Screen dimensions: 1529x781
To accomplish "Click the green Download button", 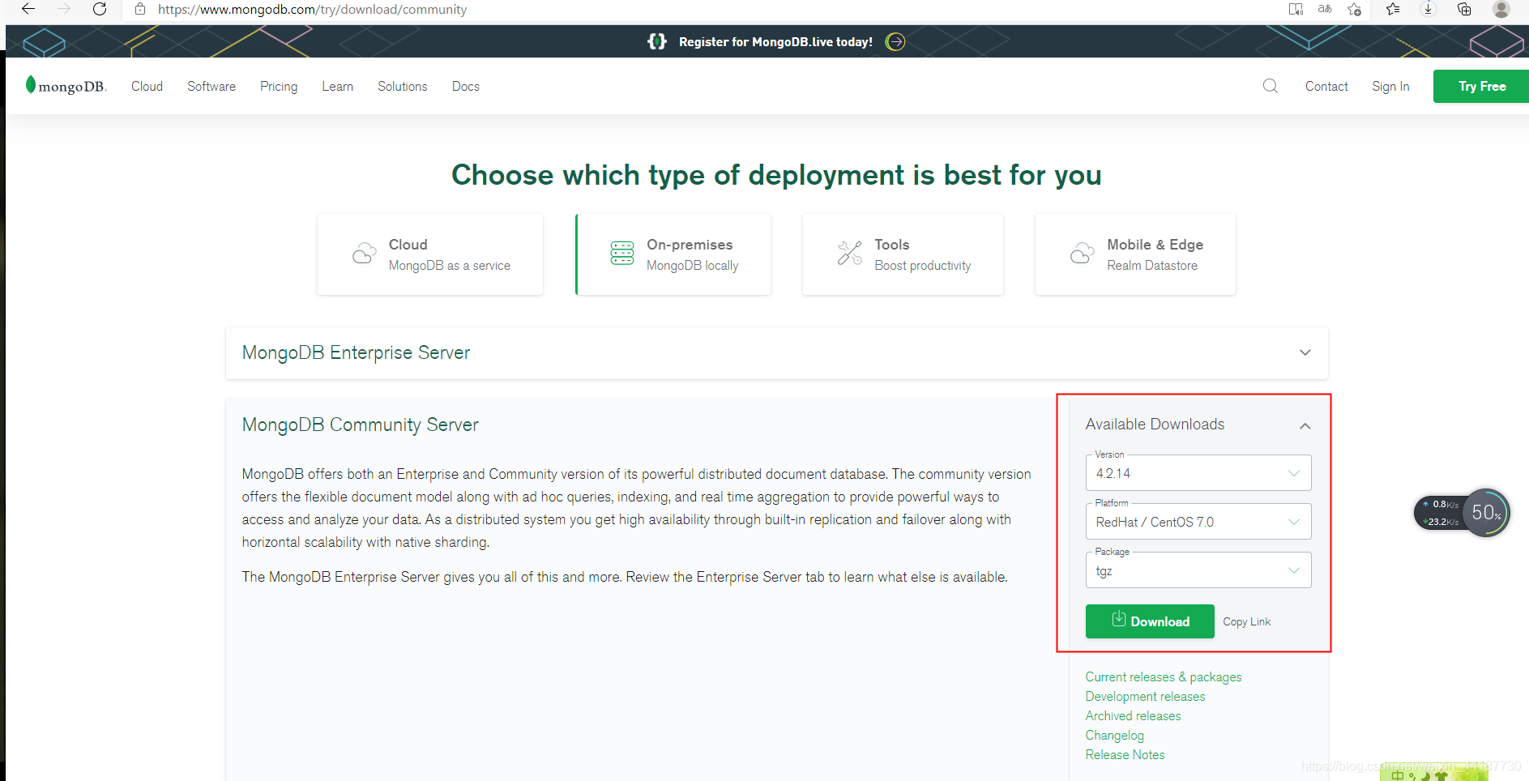I will 1150,621.
